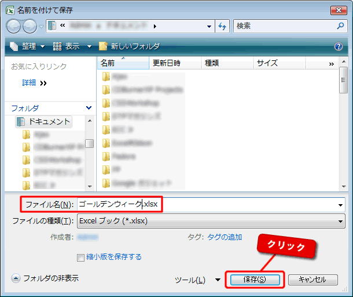This screenshot has height=297, width=353.
Task: Create a folder with 新しいフォルダ
Action: point(130,46)
